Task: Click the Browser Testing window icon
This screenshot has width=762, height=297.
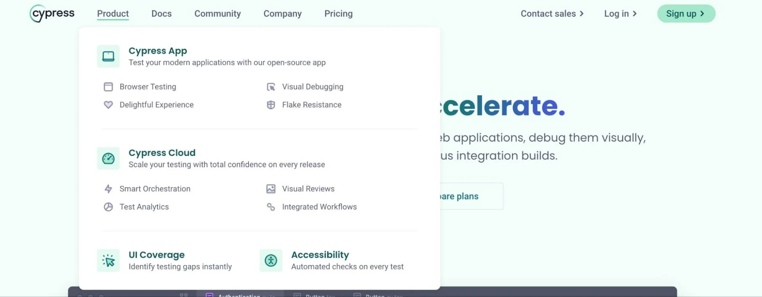Action: click(108, 87)
